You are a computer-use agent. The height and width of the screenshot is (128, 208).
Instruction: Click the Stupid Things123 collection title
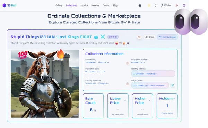51,37
